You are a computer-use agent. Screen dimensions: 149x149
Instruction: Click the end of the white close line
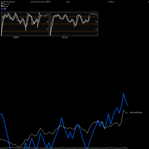pos(128,113)
